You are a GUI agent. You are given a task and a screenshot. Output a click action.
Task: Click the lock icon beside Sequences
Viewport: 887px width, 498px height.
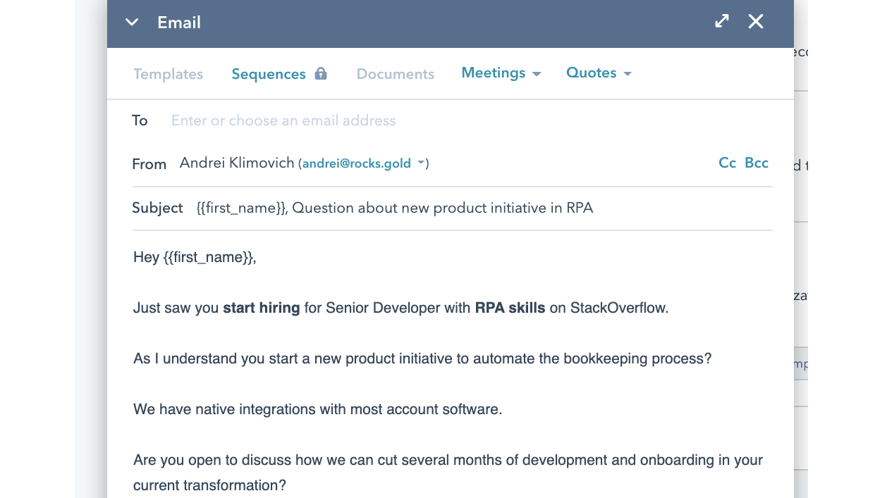point(321,74)
